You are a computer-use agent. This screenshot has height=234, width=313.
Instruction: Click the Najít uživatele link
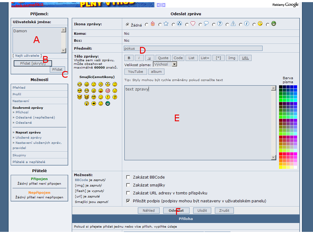click(x=27, y=55)
